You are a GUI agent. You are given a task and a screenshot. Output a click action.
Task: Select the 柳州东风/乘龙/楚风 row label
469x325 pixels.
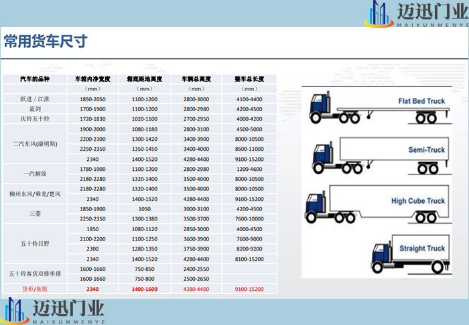[x=35, y=194]
